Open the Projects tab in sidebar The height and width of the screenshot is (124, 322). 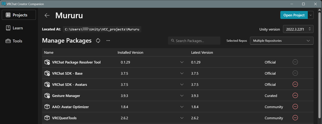[x=19, y=15]
